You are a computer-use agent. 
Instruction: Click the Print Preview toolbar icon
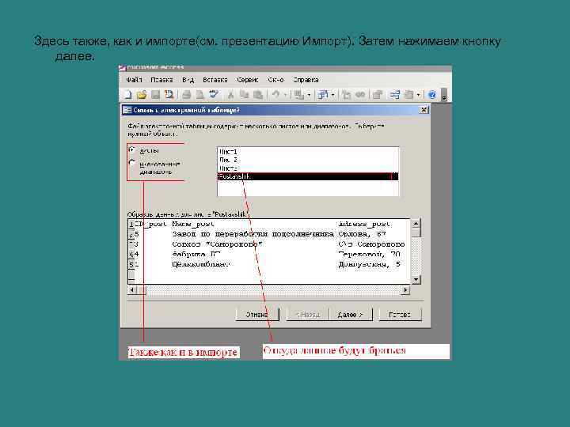point(200,95)
